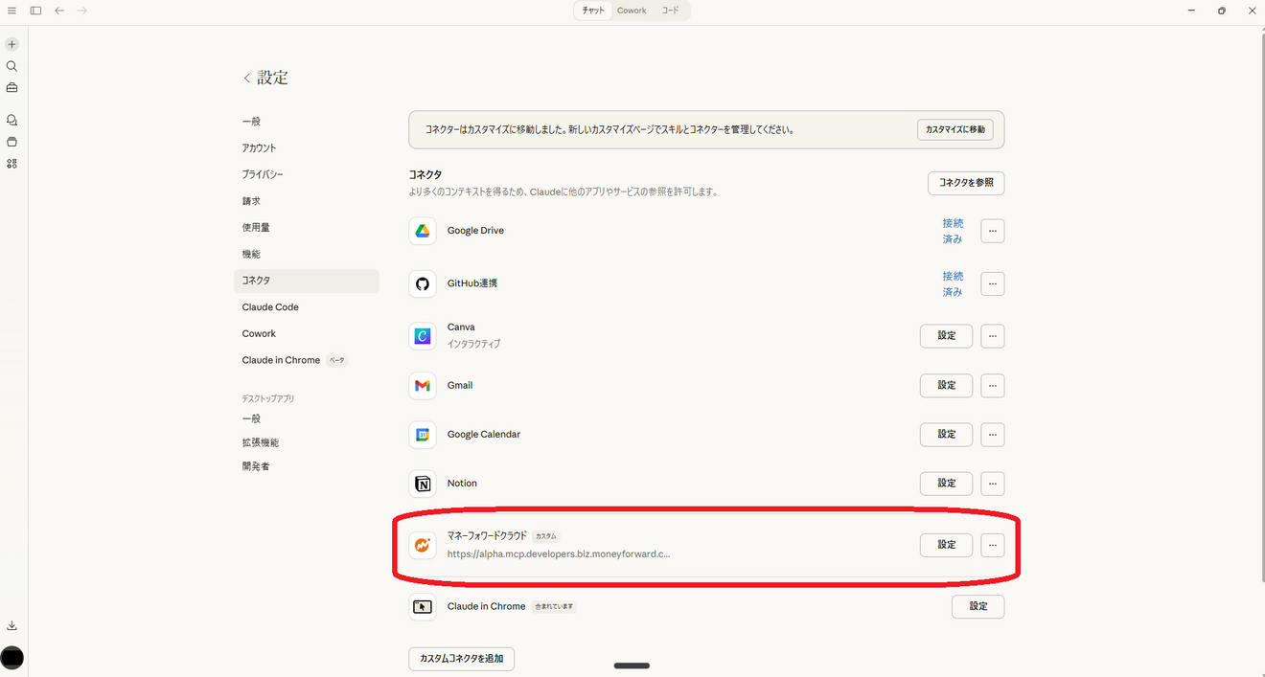Viewport: 1265px width, 677px height.
Task: Click 設定 button for Gmail
Action: (x=947, y=386)
